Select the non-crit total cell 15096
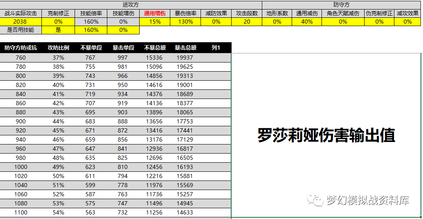 click(x=154, y=67)
